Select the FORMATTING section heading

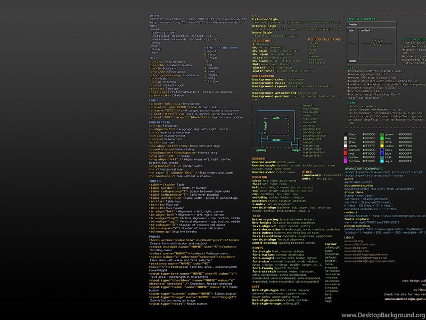[x=159, y=123]
